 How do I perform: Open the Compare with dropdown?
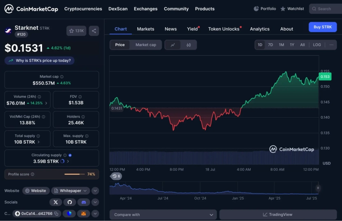[x=163, y=214]
